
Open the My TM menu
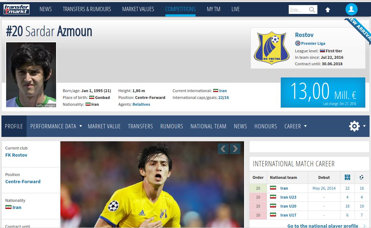[x=214, y=9]
